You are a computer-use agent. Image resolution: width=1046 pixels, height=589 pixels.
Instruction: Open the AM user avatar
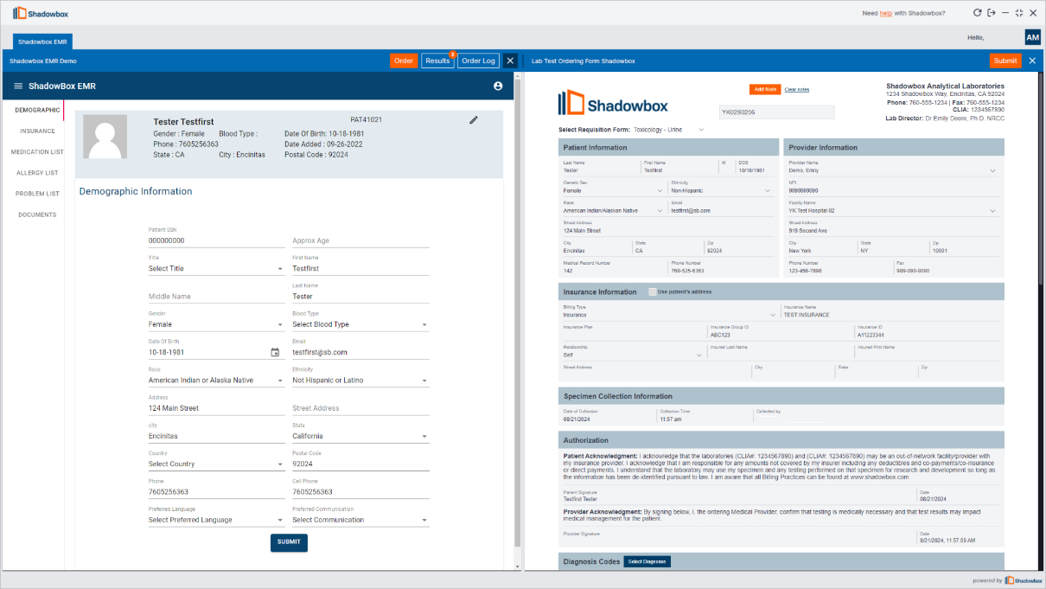click(x=1032, y=37)
